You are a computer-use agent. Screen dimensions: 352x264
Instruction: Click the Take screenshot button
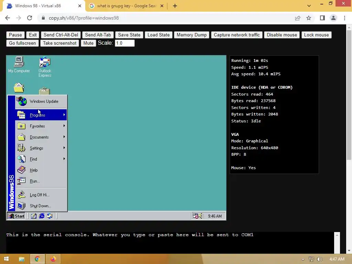59,43
